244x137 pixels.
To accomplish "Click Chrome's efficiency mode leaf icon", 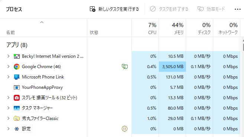I will point(125,67).
